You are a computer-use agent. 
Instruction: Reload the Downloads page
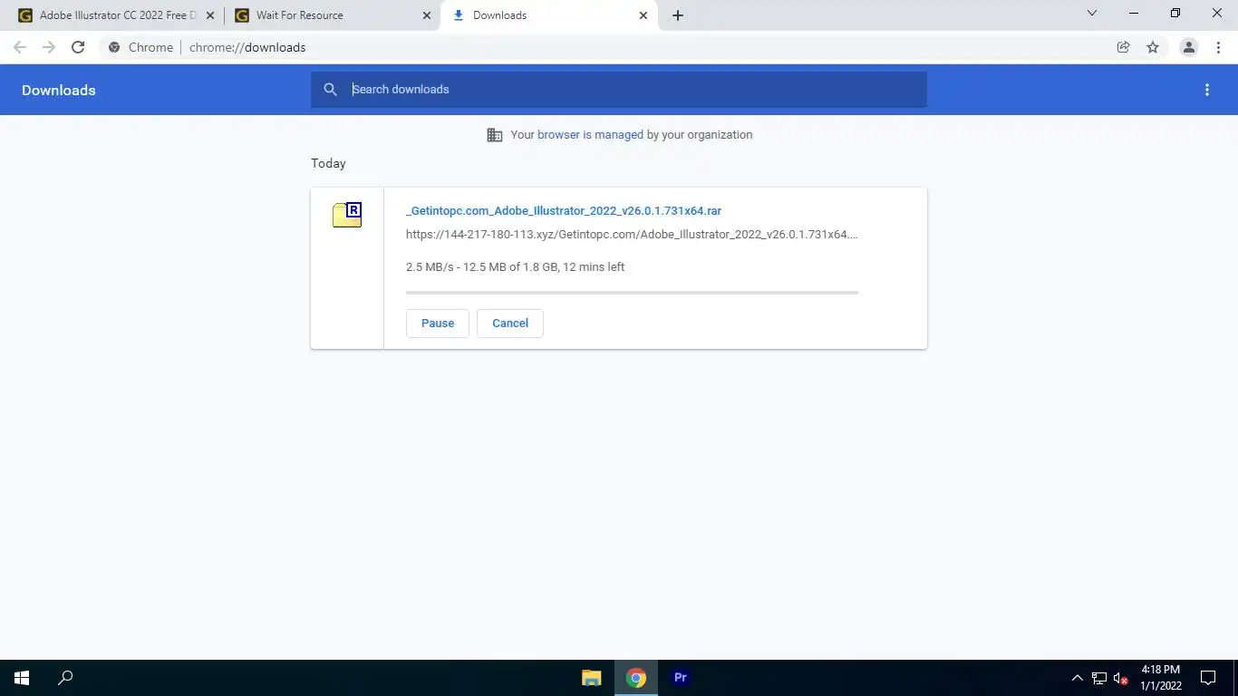pyautogui.click(x=78, y=47)
